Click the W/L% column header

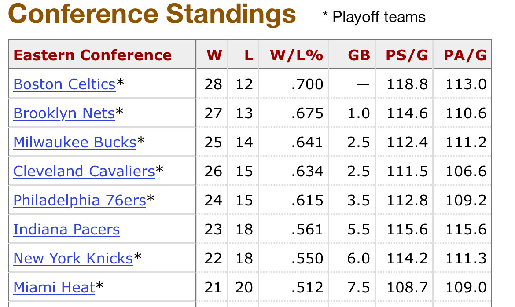pyautogui.click(x=296, y=55)
